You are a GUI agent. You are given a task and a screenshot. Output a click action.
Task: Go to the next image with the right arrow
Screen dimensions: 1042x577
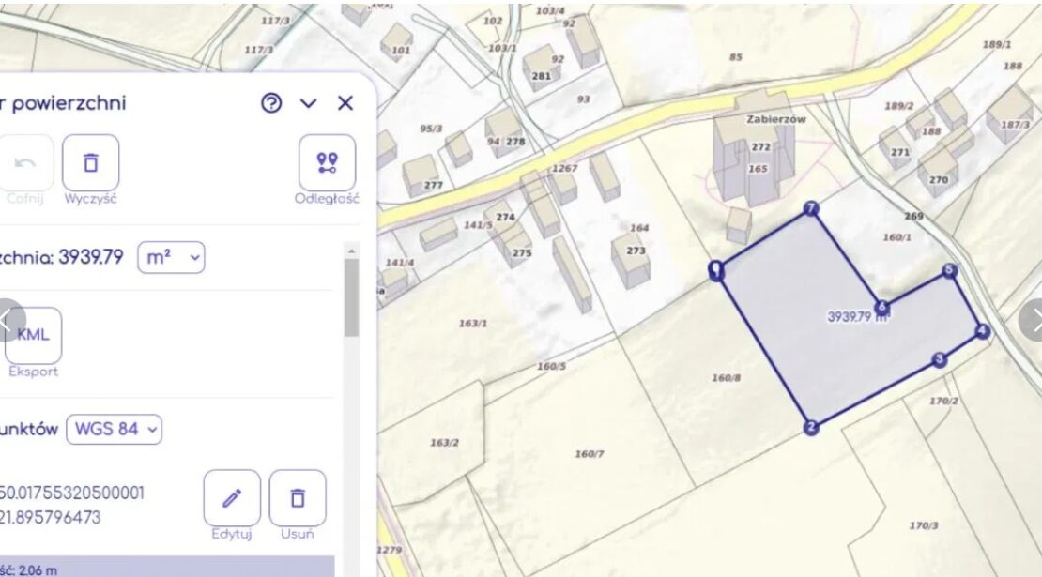[x=1031, y=321]
